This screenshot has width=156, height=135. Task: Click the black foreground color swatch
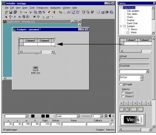(x=33, y=116)
